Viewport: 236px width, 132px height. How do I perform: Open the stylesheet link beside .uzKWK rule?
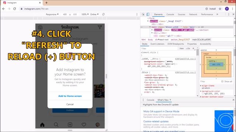pyautogui.click(x=185, y=59)
